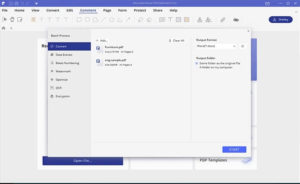This screenshot has height=184, width=300.
Task: Open the Edit tab
Action: click(x=70, y=10)
